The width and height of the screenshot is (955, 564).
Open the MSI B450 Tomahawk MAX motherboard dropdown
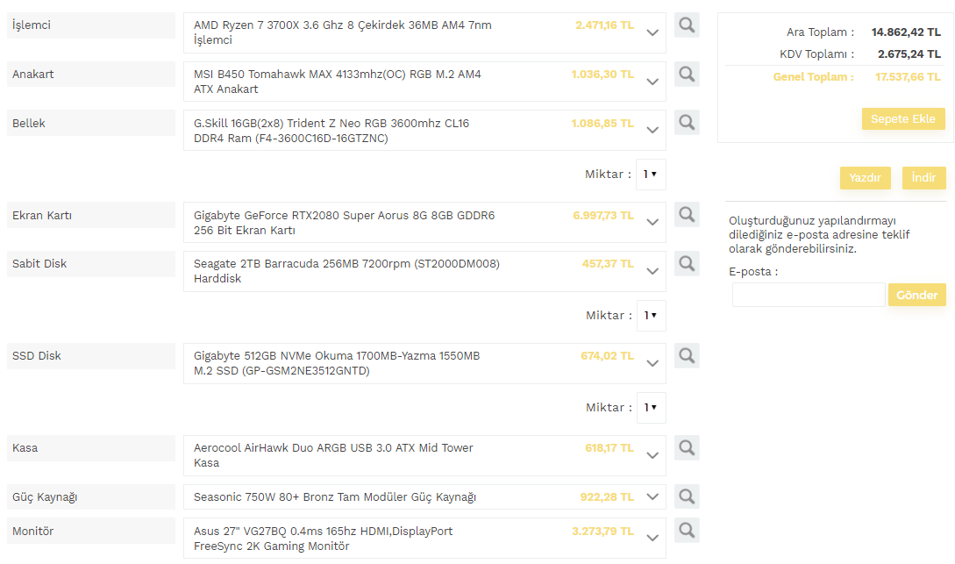[x=424, y=82]
